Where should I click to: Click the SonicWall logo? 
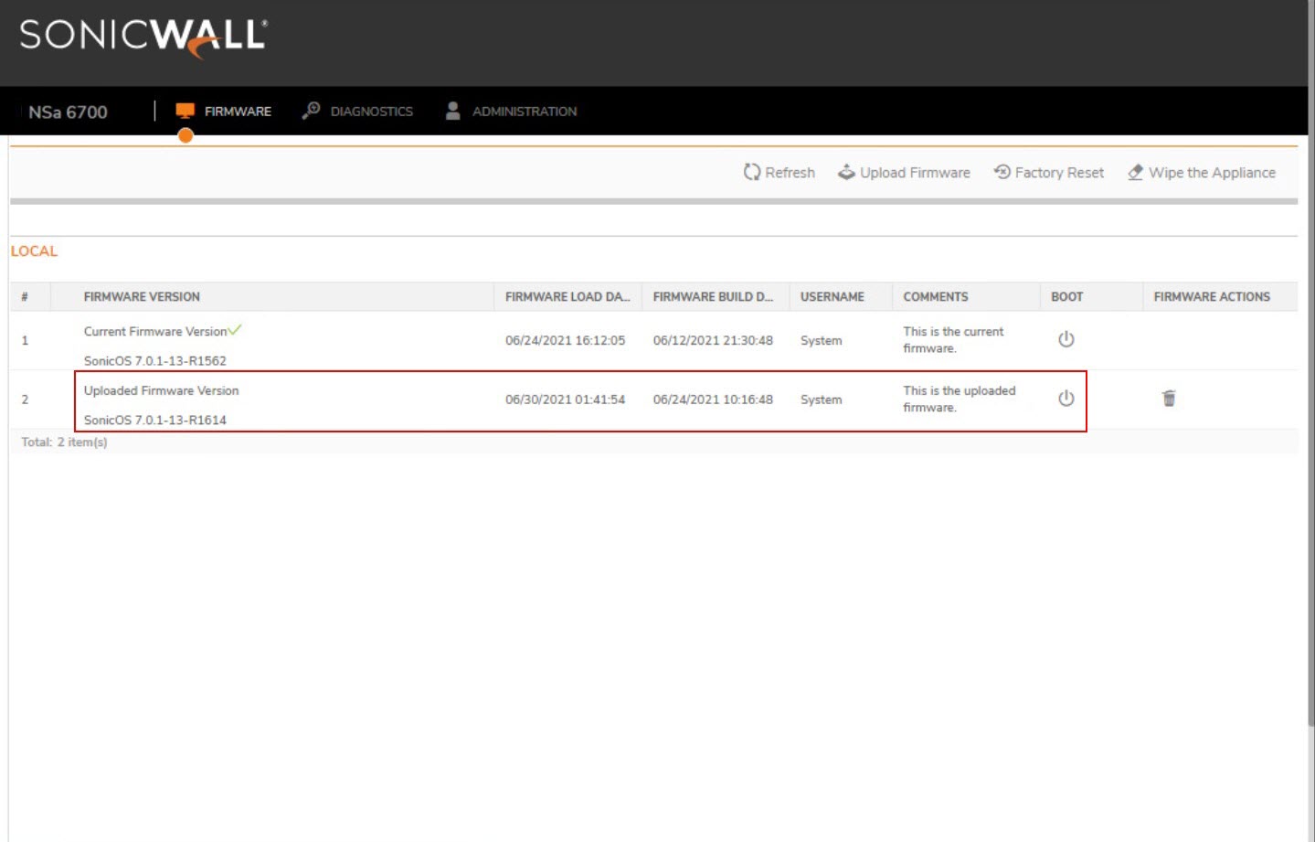[x=143, y=37]
